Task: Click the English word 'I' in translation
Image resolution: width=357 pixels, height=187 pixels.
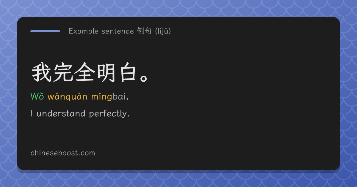Action: pyautogui.click(x=32, y=114)
